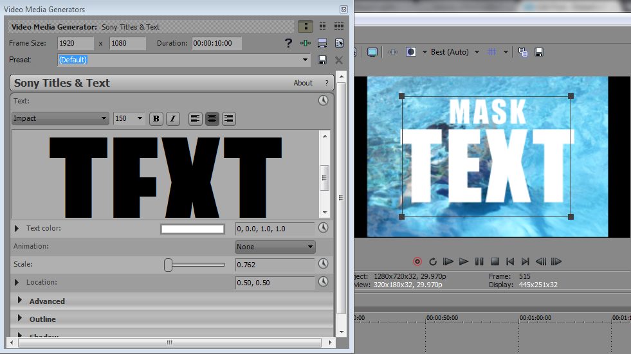Screen dimensions: 631x354
Task: Click the top-left text box handle in preview
Action: (401, 96)
